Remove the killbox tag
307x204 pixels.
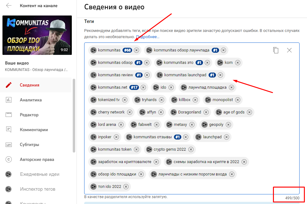pos(195,100)
